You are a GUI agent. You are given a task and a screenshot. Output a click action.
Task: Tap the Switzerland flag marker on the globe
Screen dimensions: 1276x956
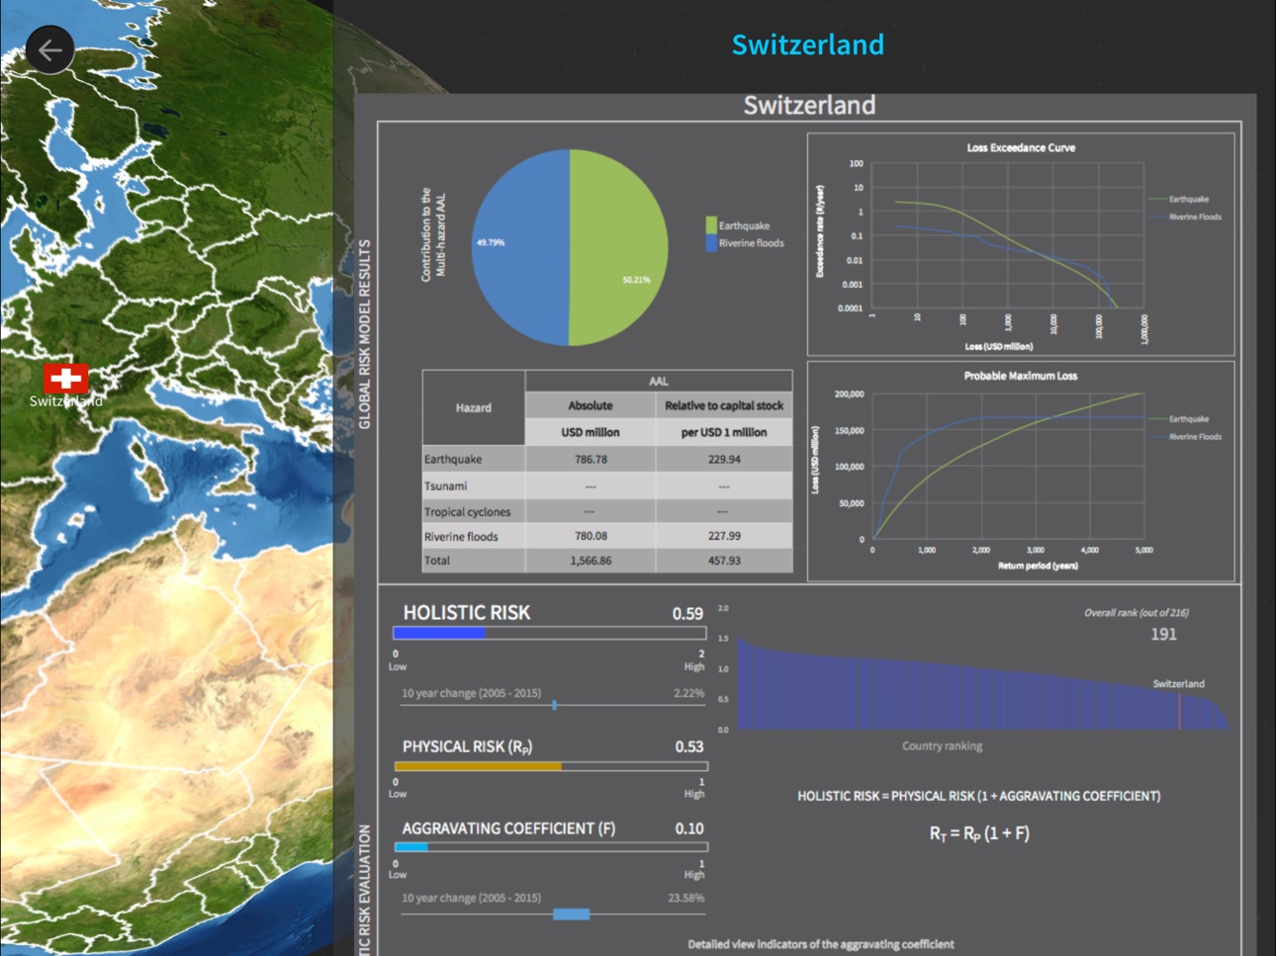65,378
